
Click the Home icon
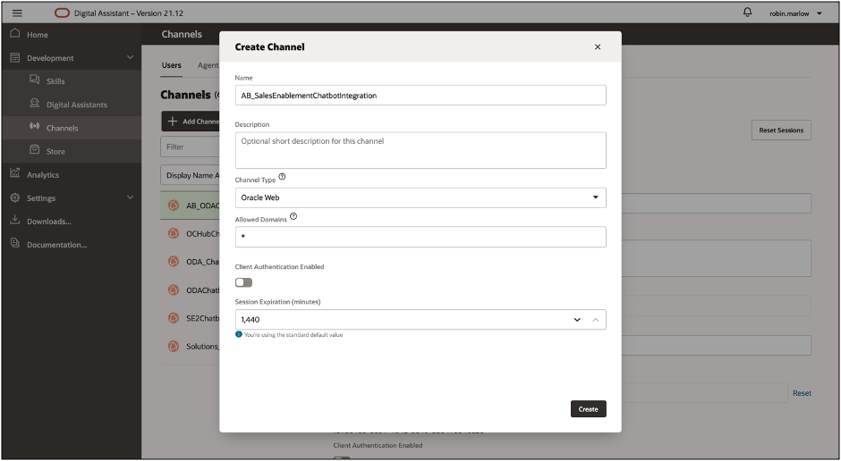(x=15, y=33)
